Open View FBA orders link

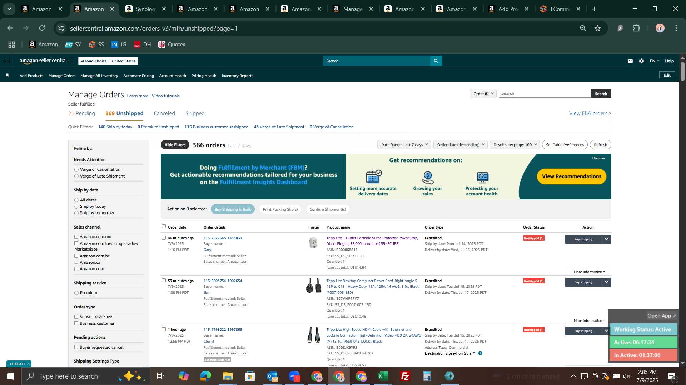pos(590,113)
